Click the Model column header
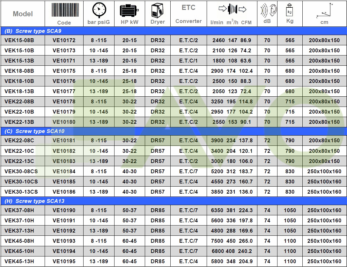Viewport: 347px width, 267px height. [x=23, y=14]
